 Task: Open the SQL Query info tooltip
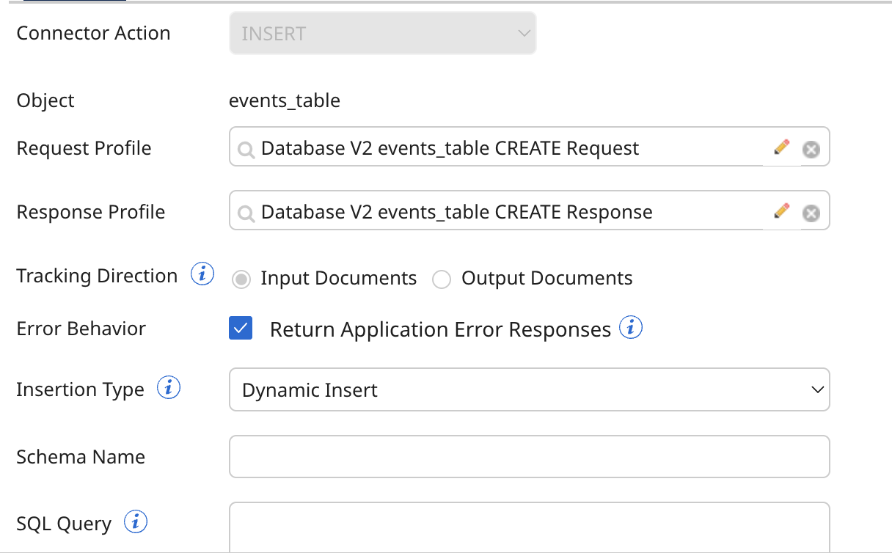tap(136, 521)
